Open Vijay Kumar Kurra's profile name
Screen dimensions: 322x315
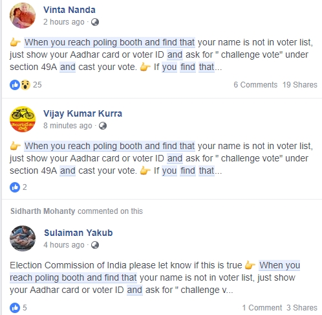(83, 113)
